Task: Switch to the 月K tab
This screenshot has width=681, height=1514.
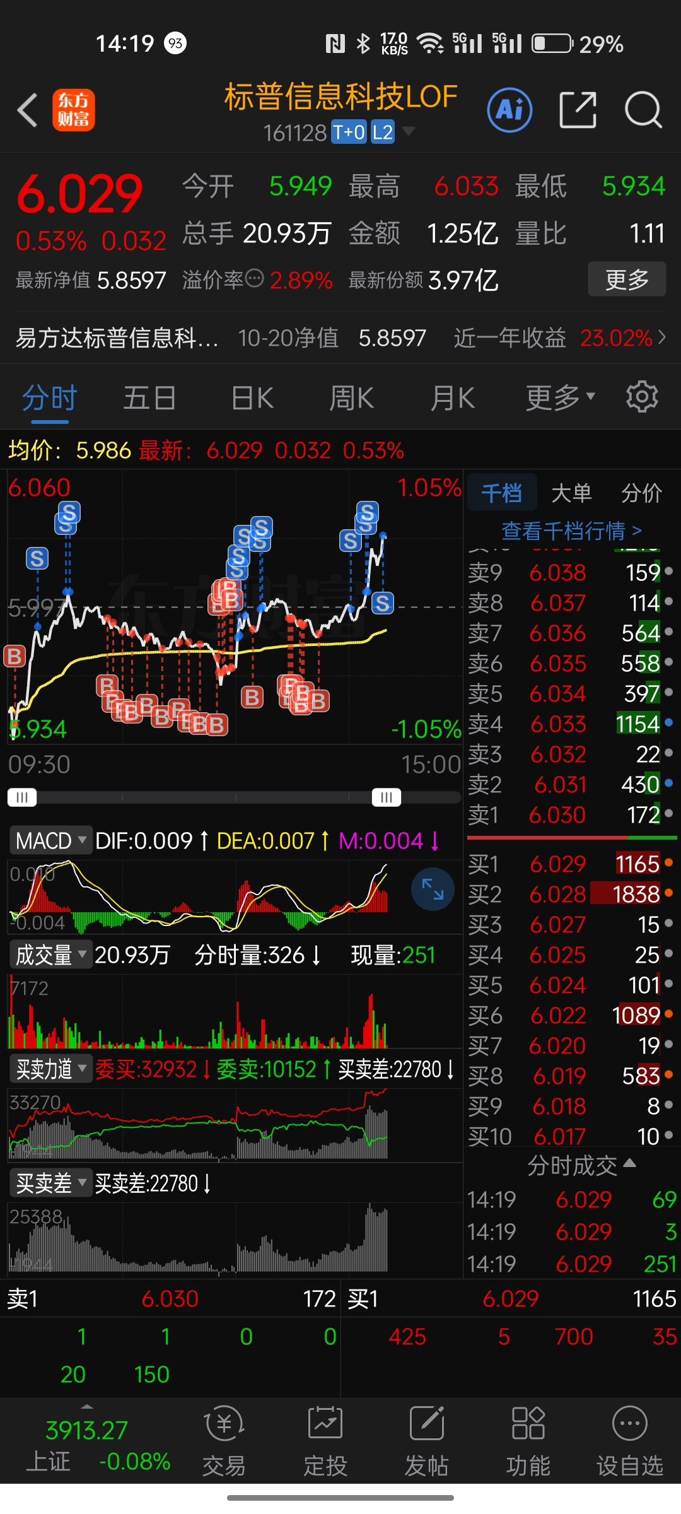Action: click(453, 398)
